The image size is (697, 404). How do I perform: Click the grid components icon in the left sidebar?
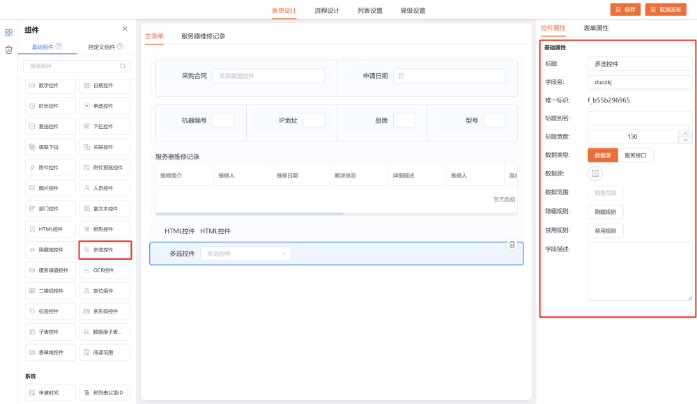pos(8,32)
